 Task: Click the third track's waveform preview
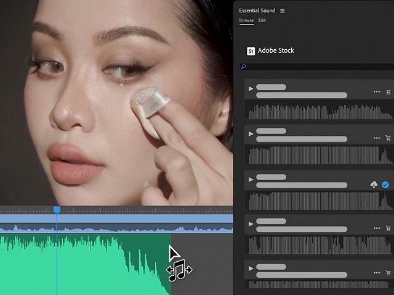320,201
